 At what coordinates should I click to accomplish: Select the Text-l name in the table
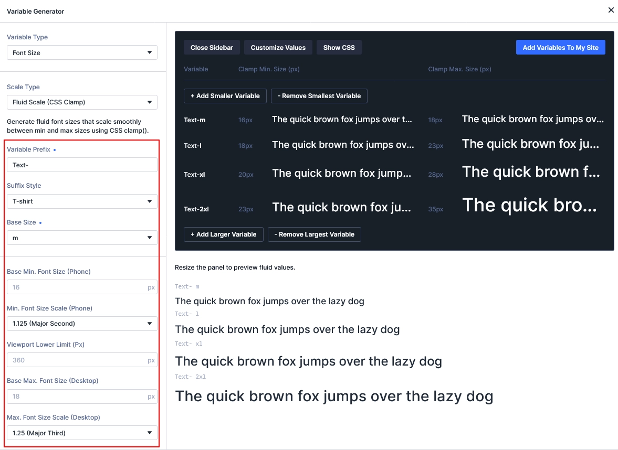tap(193, 146)
